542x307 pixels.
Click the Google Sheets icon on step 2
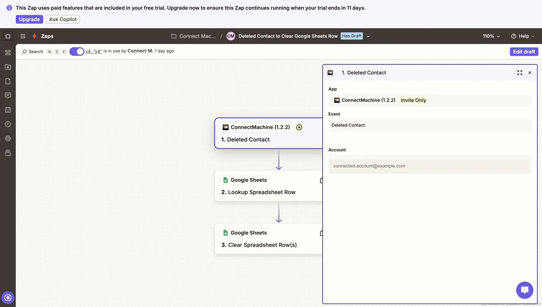click(225, 180)
